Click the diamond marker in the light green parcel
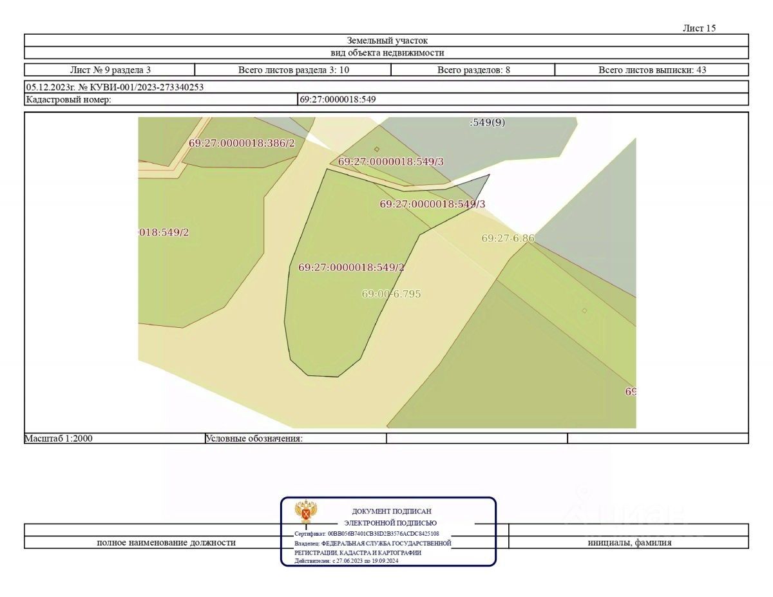The width and height of the screenshot is (773, 597). tap(584, 310)
